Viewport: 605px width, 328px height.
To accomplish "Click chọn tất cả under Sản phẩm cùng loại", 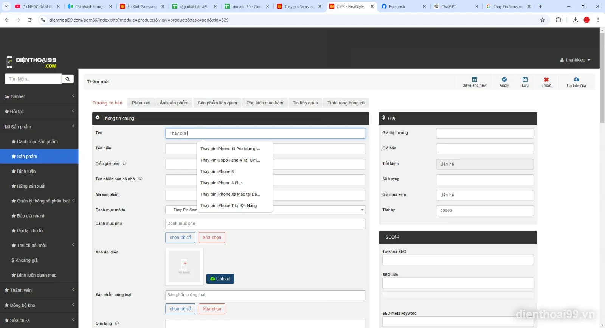I will (x=180, y=309).
